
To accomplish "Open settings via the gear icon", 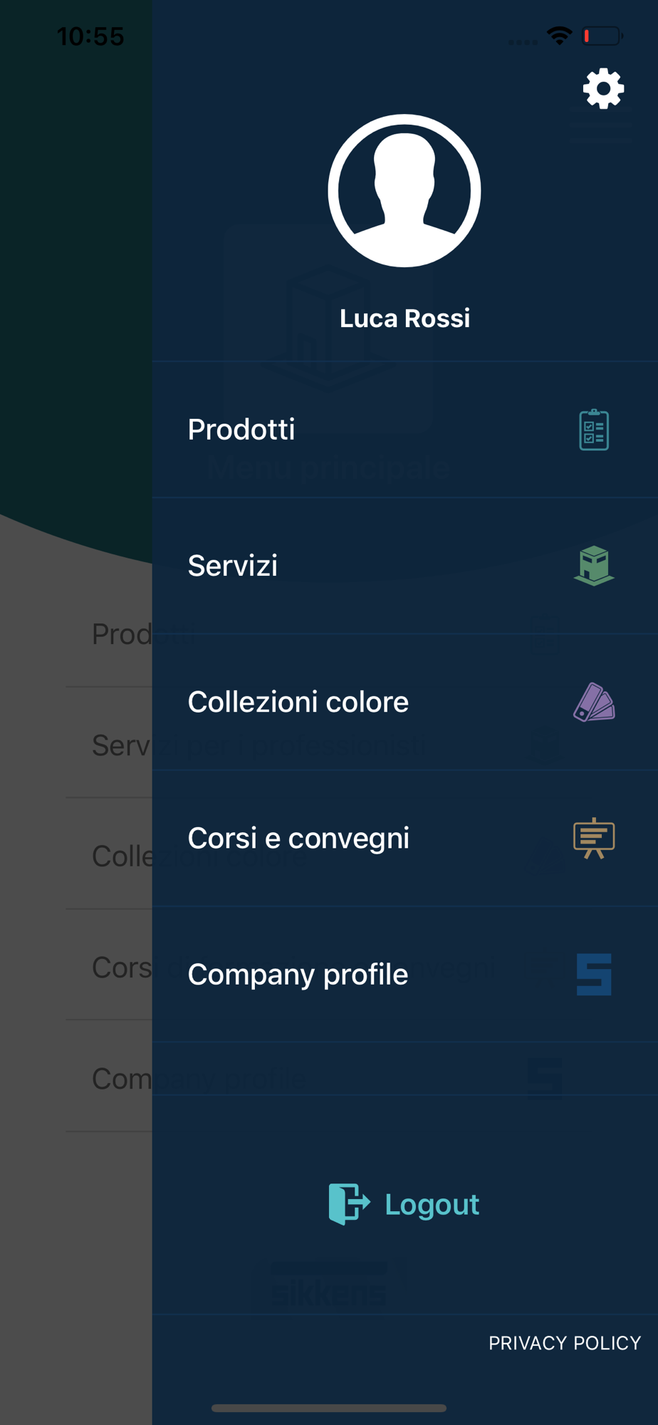I will [x=603, y=88].
